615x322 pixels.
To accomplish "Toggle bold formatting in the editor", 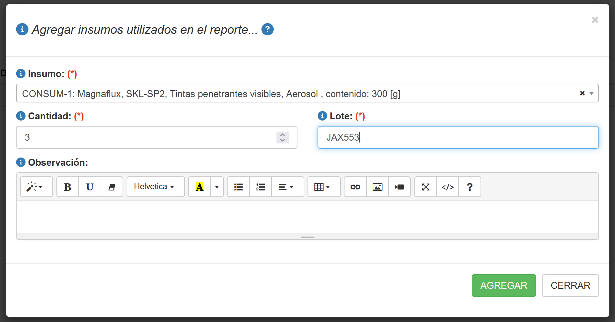I will [67, 187].
